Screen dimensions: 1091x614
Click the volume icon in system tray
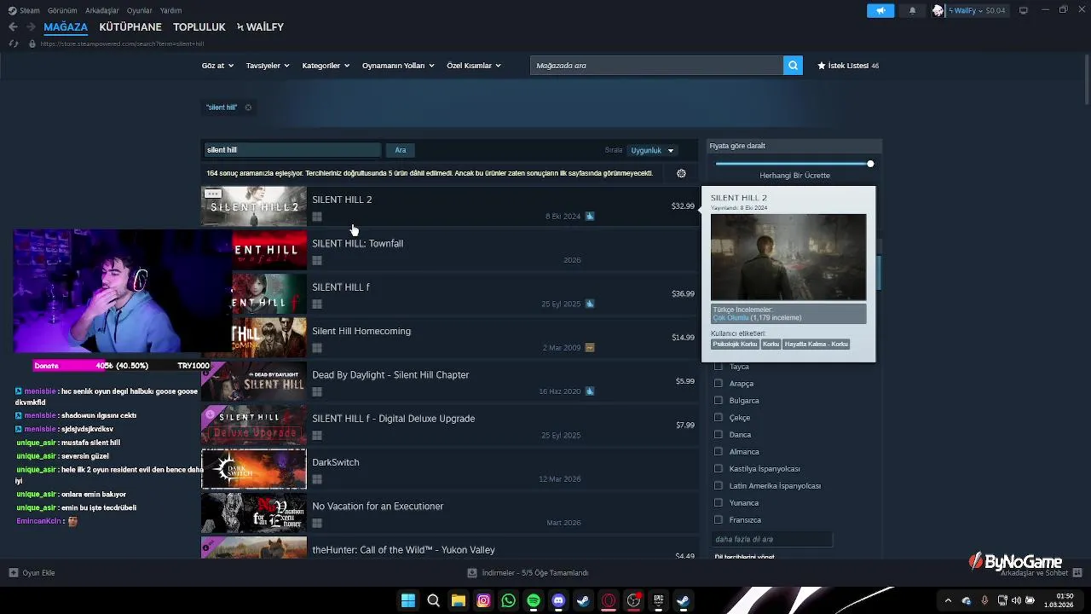click(1015, 600)
